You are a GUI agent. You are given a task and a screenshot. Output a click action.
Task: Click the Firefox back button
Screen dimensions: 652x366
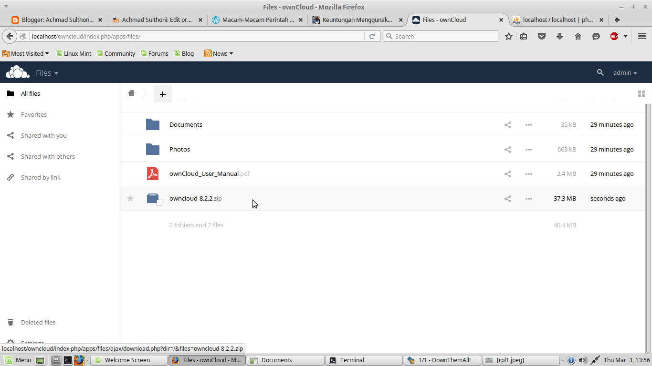click(x=10, y=36)
